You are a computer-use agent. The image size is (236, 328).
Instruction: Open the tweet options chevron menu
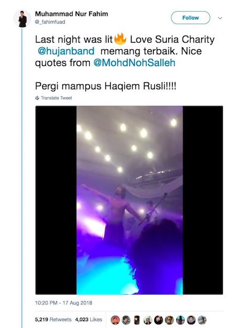point(220,18)
